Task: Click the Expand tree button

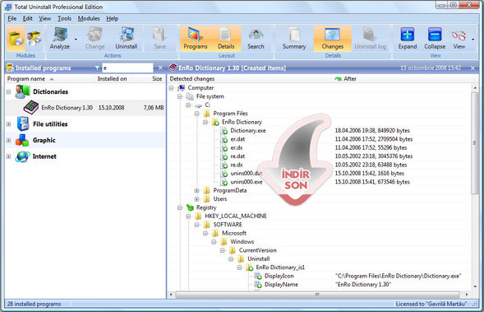Action: 408,39
